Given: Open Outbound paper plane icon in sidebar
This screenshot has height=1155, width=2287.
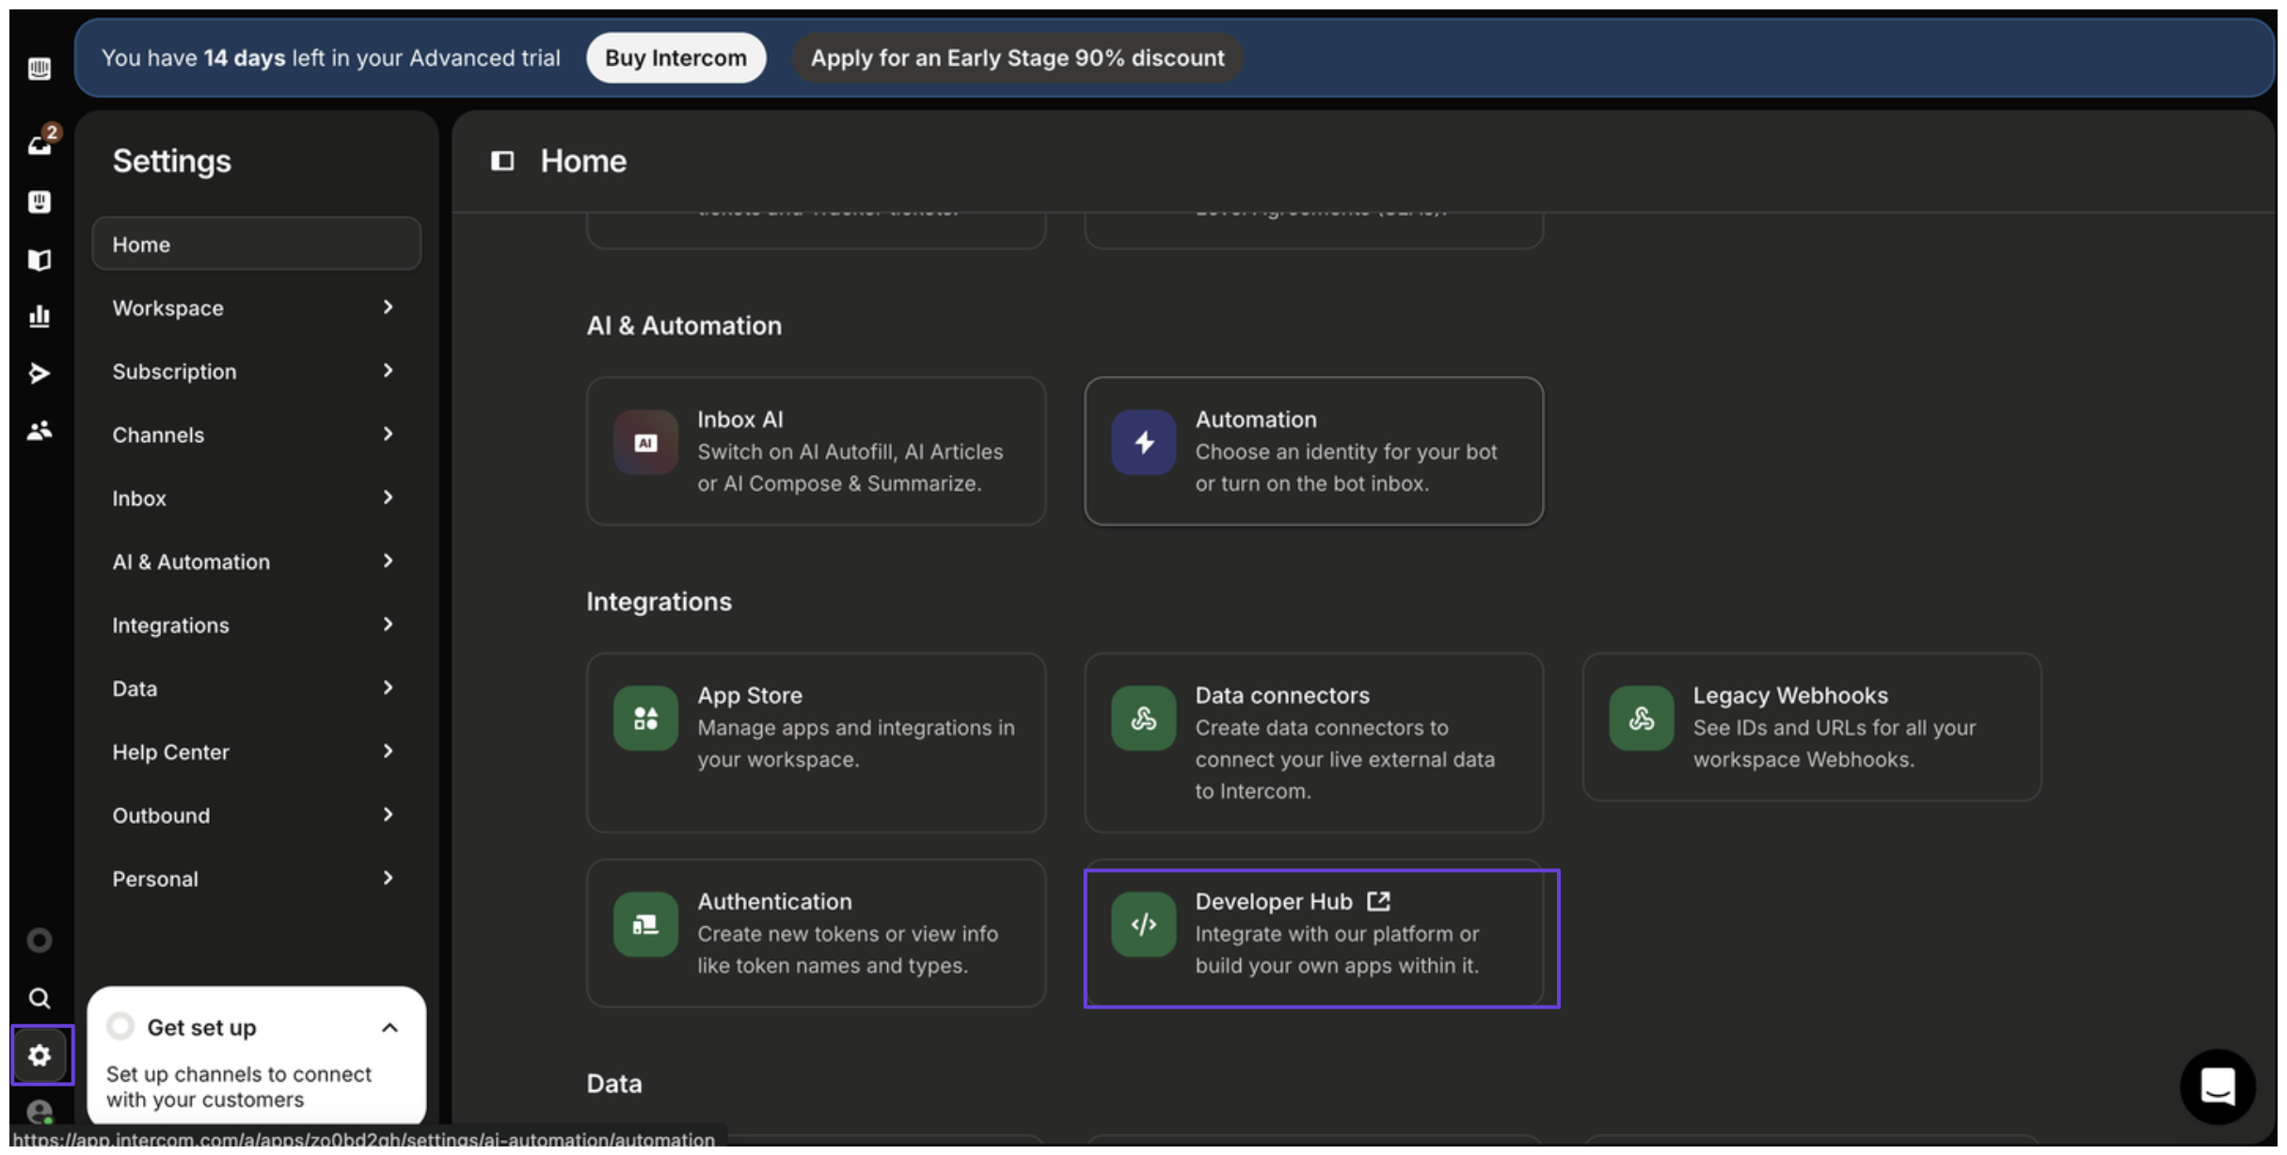Looking at the screenshot, I should 40,373.
